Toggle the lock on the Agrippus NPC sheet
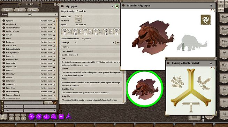Viewport: 228px width, 127px height. pyautogui.click(x=112, y=6)
